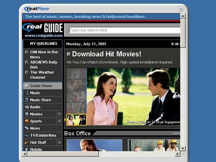216x162 pixels.
Task: Click the Radio icon
Action: (x=26, y=107)
